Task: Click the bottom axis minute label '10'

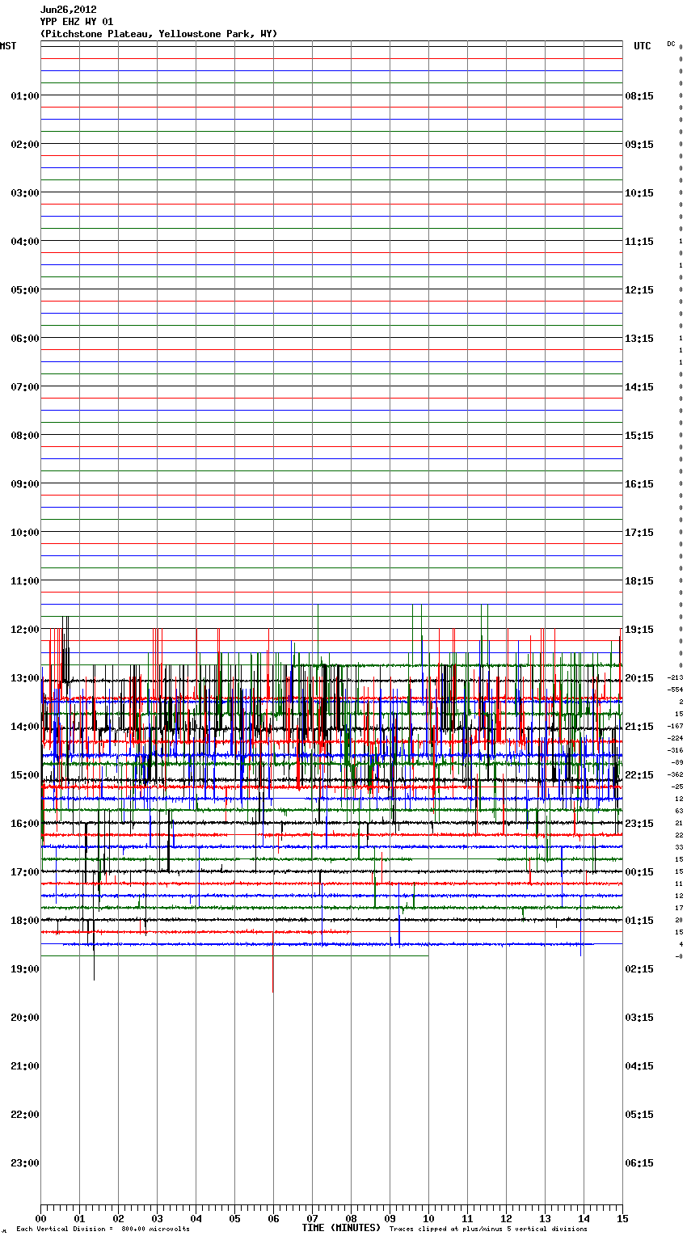Action: tap(428, 1218)
